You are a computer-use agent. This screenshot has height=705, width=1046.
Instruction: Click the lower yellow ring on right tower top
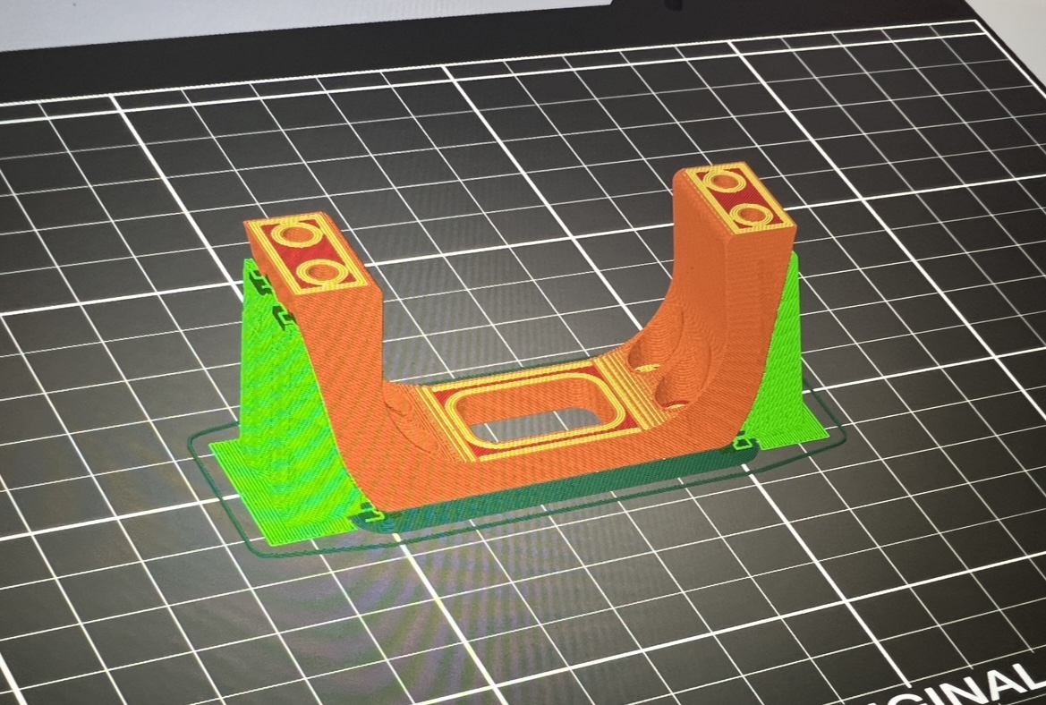click(750, 215)
